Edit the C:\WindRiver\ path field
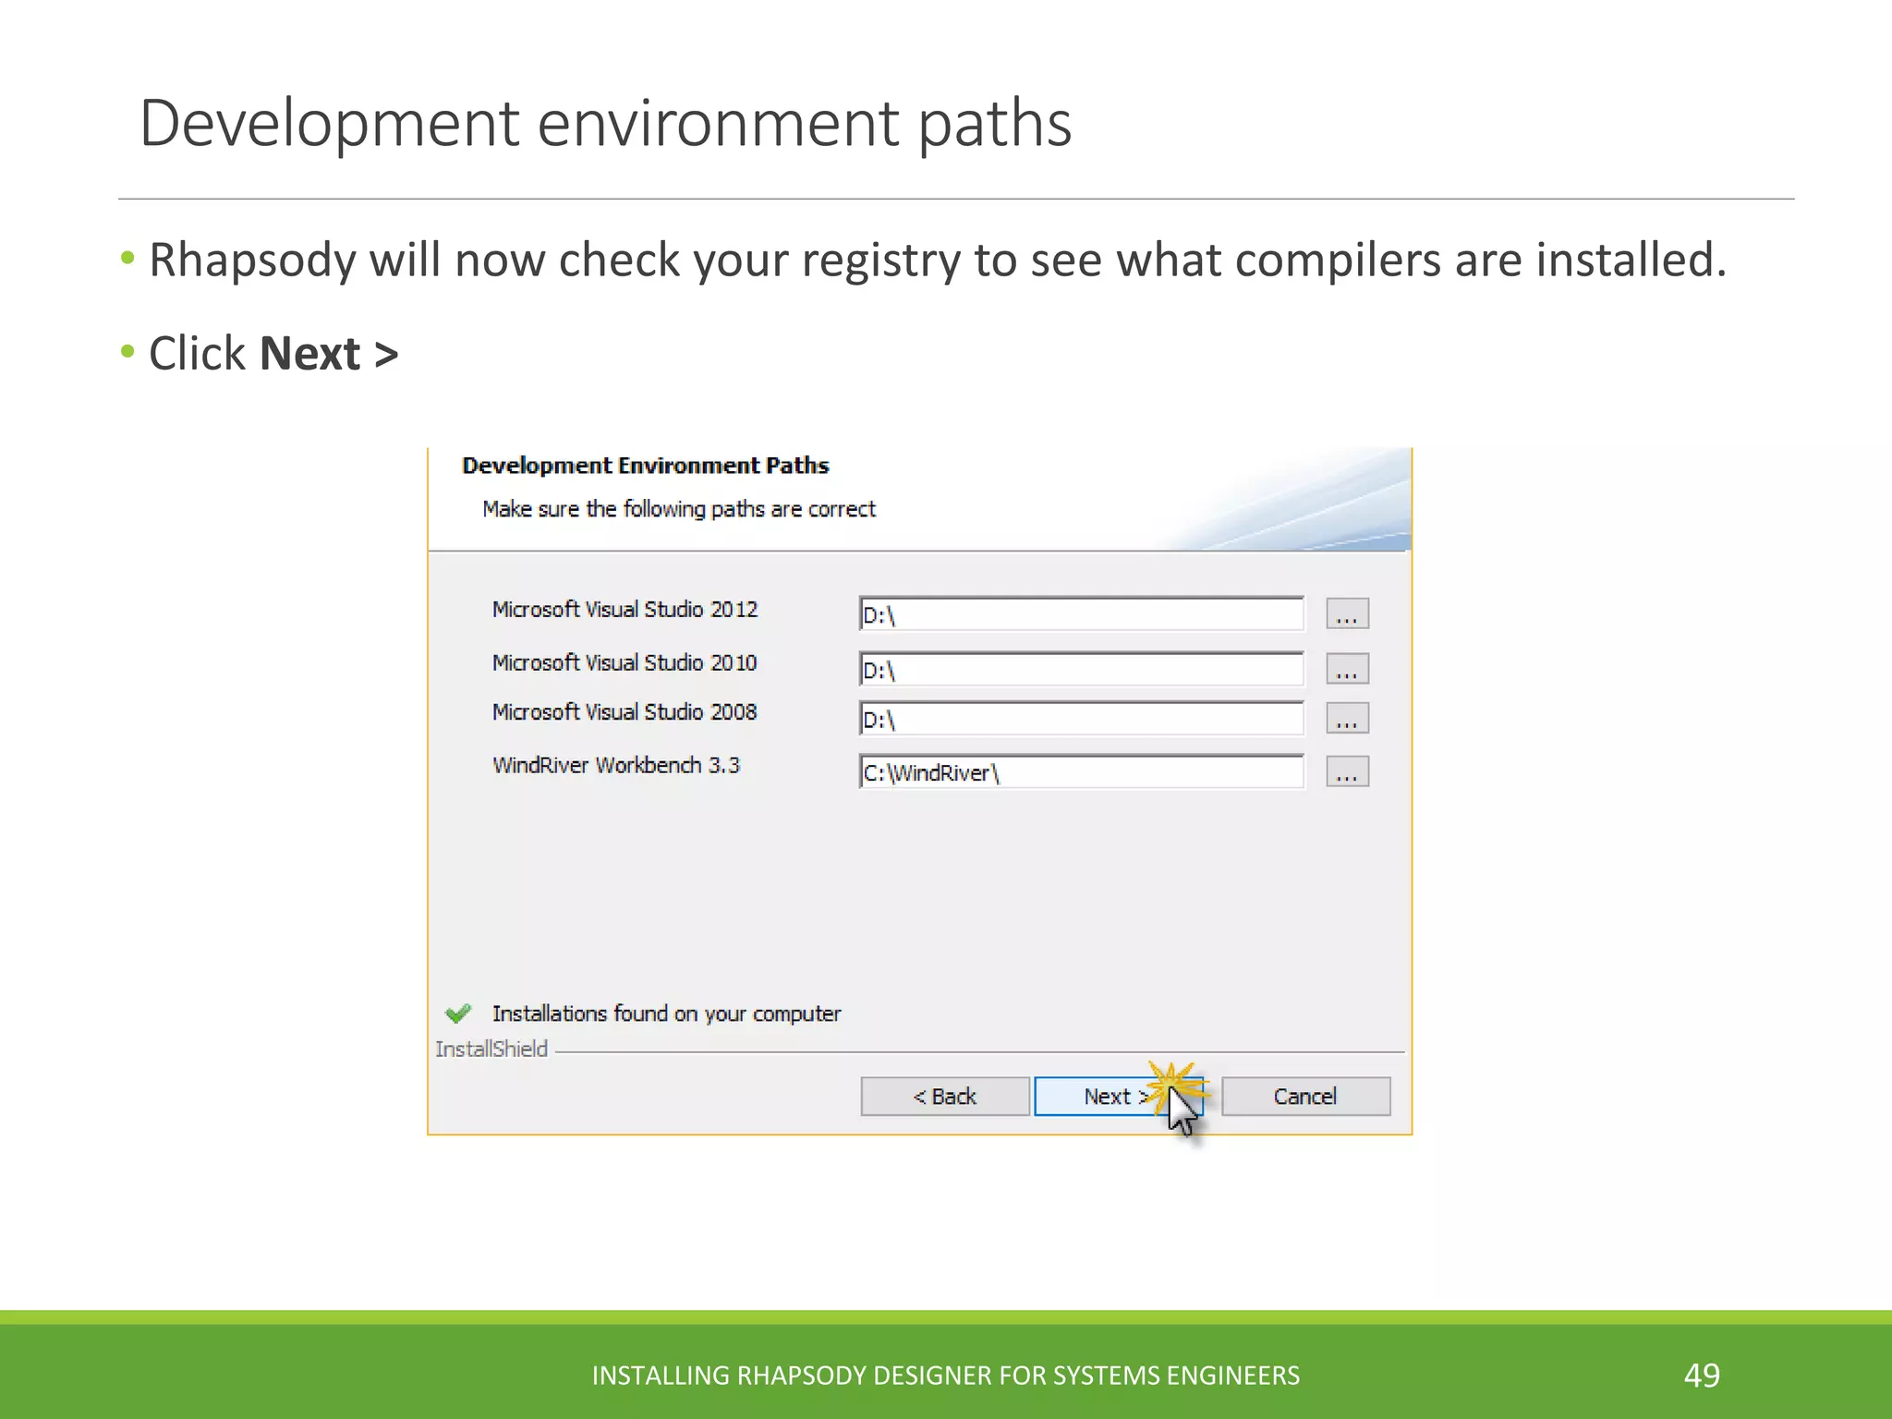This screenshot has height=1419, width=1892. click(1081, 772)
